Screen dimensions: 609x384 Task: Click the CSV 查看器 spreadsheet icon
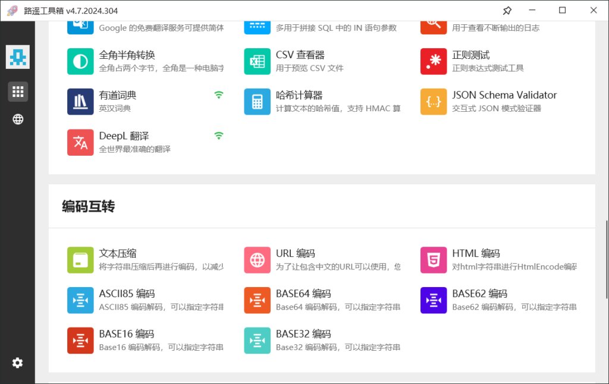(257, 61)
